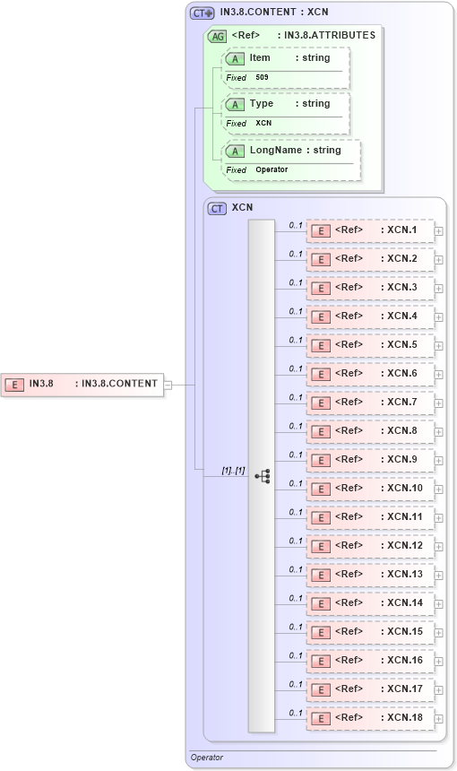Select the [1]..[1] cardinality label
Viewport: 457px width, 771px height.
[x=233, y=471]
